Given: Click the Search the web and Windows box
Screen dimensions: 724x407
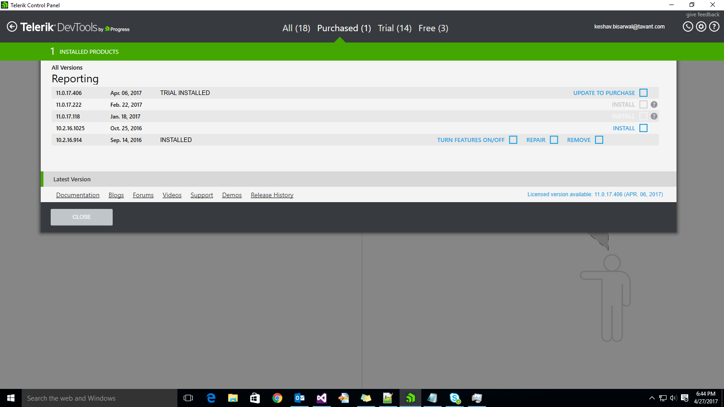Looking at the screenshot, I should coord(100,398).
